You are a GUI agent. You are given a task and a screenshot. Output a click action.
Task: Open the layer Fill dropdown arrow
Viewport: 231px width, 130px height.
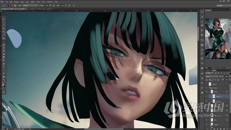click(x=230, y=80)
